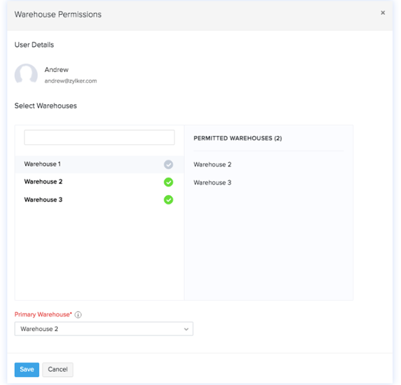Click Warehouse 2 under Permitted Warehouses

coord(212,165)
